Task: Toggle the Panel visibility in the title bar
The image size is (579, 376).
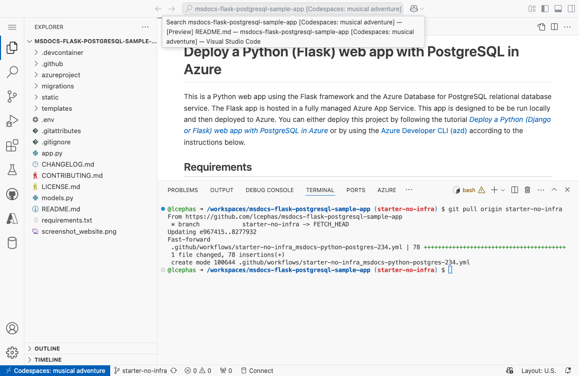Action: [558, 9]
